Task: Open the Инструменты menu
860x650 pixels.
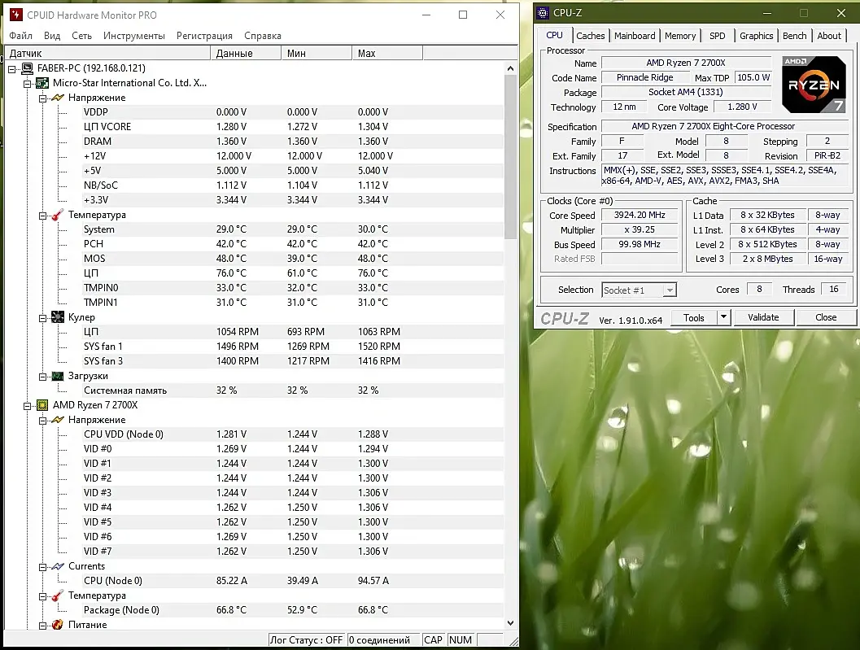Action: pos(133,36)
